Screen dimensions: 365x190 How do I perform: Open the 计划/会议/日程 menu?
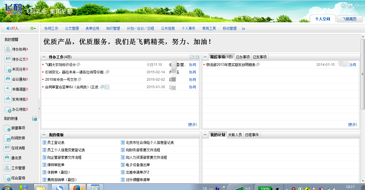(x=140, y=28)
